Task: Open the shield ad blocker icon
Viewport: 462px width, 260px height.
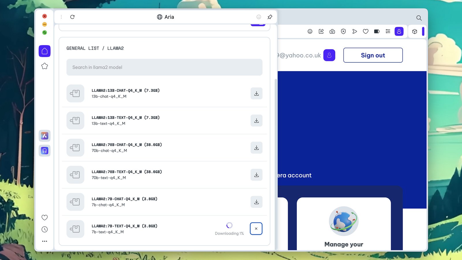Action: (x=343, y=31)
